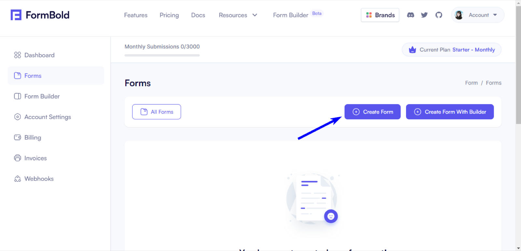
Task: Click the user avatar picture
Action: pyautogui.click(x=459, y=15)
